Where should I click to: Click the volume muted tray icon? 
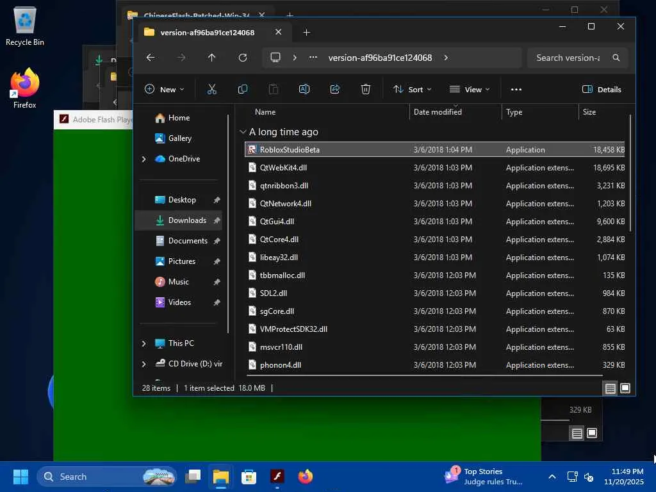coord(588,477)
